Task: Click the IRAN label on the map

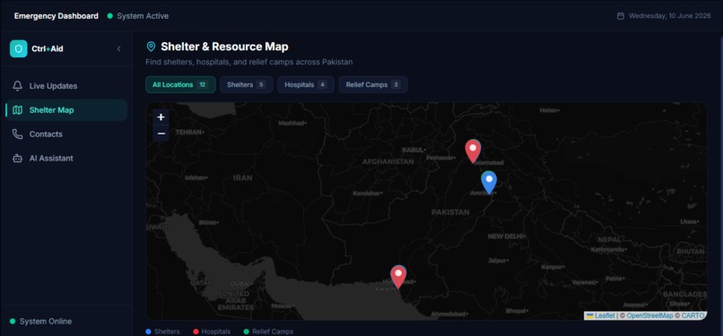Action: [242, 177]
